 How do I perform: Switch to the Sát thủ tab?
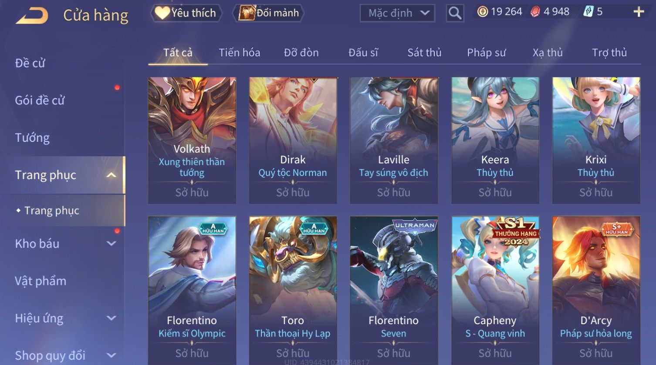click(x=424, y=53)
